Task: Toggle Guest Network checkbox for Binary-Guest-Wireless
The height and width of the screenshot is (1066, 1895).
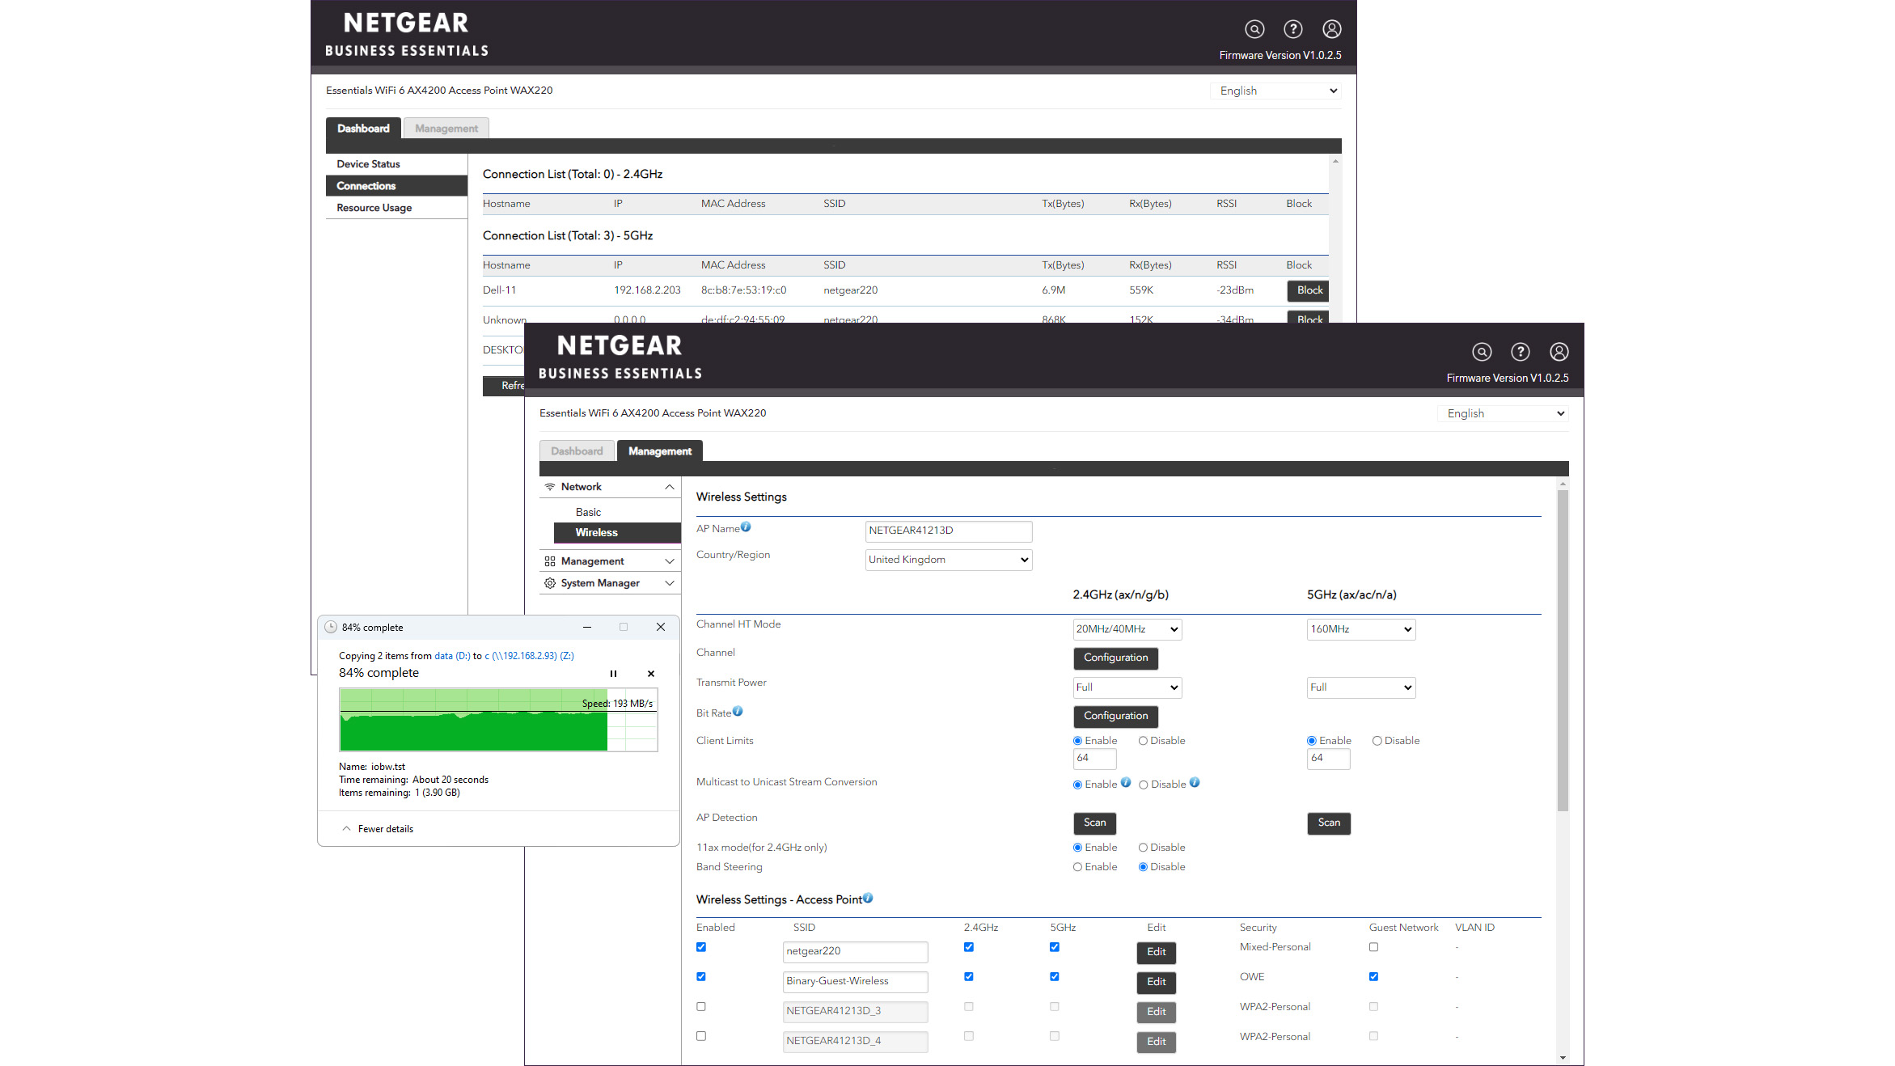Action: point(1373,977)
